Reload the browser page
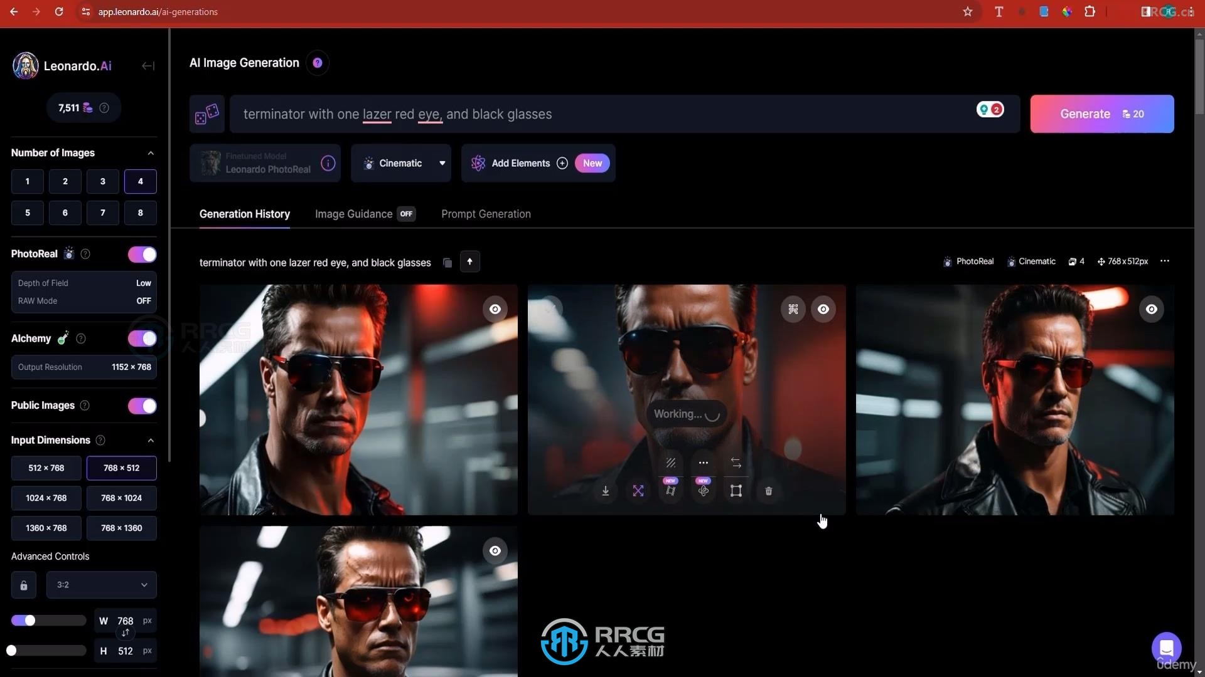Viewport: 1205px width, 677px height. pyautogui.click(x=59, y=12)
